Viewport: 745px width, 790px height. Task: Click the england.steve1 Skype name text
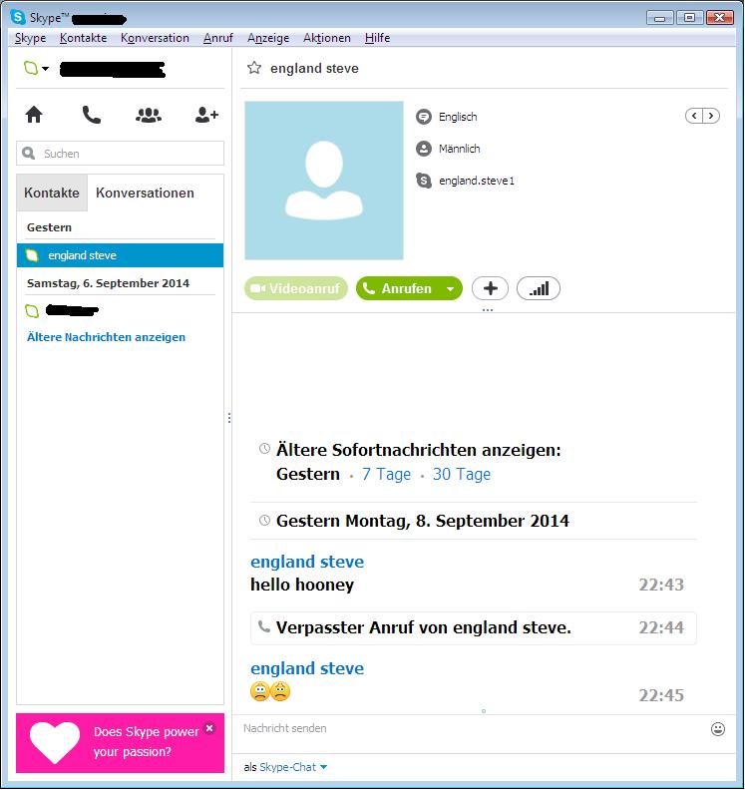click(477, 181)
